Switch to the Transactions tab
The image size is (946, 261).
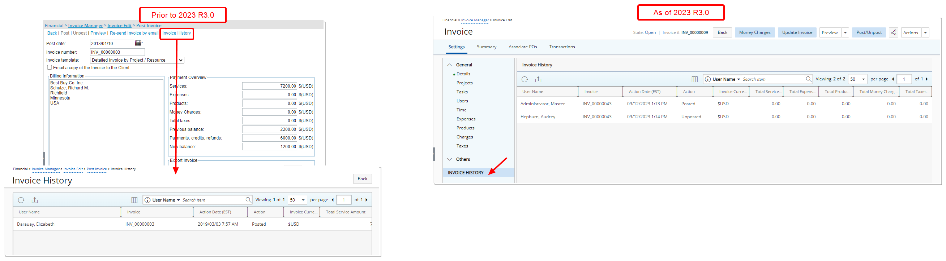(562, 47)
